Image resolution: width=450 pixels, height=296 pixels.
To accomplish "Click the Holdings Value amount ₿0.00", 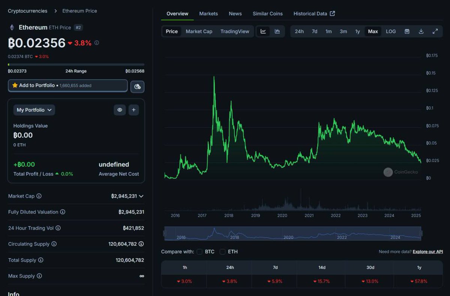I will click(x=23, y=135).
